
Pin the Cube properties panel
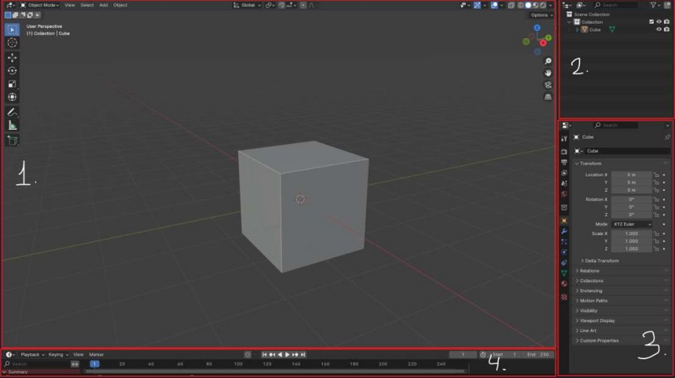click(x=667, y=137)
